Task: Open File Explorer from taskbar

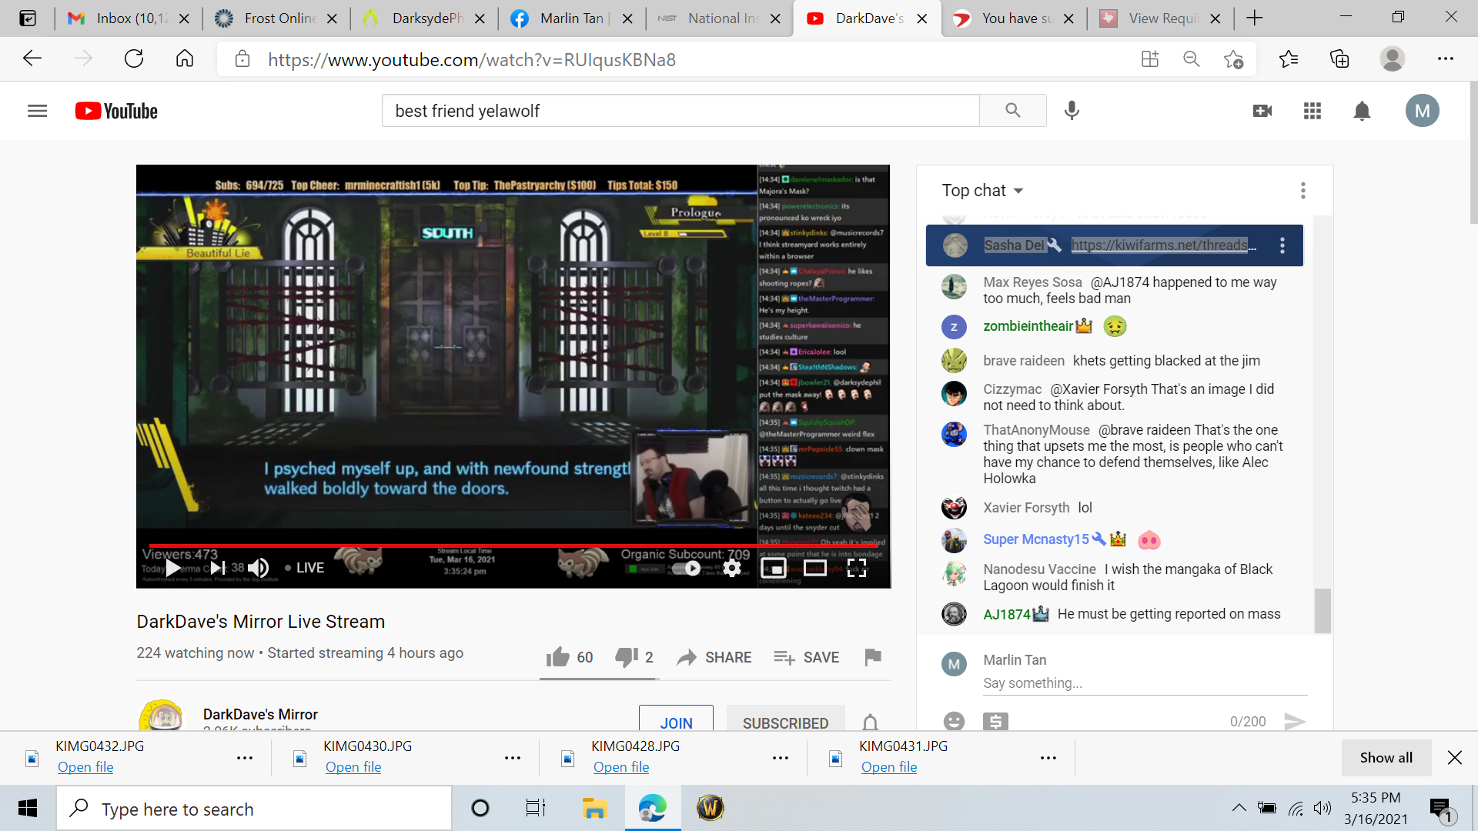Action: (594, 808)
